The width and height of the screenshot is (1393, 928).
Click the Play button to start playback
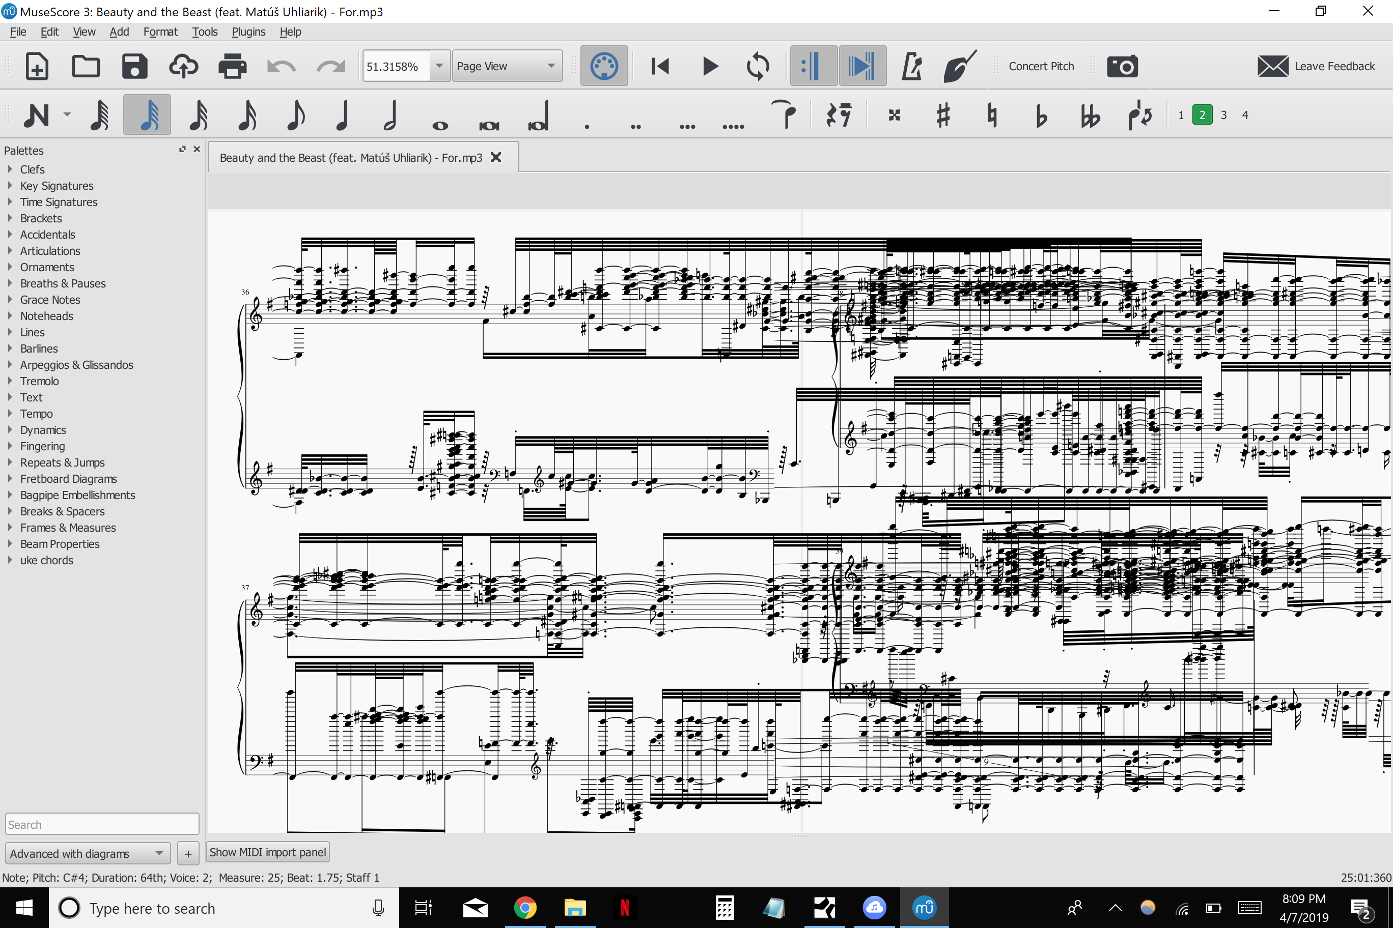(708, 65)
